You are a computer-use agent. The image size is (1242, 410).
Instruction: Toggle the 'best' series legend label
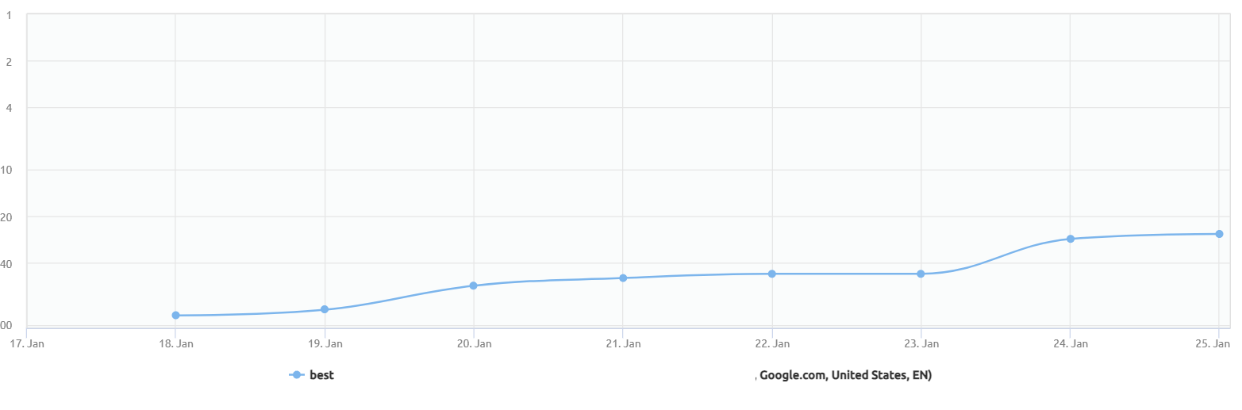pos(321,375)
